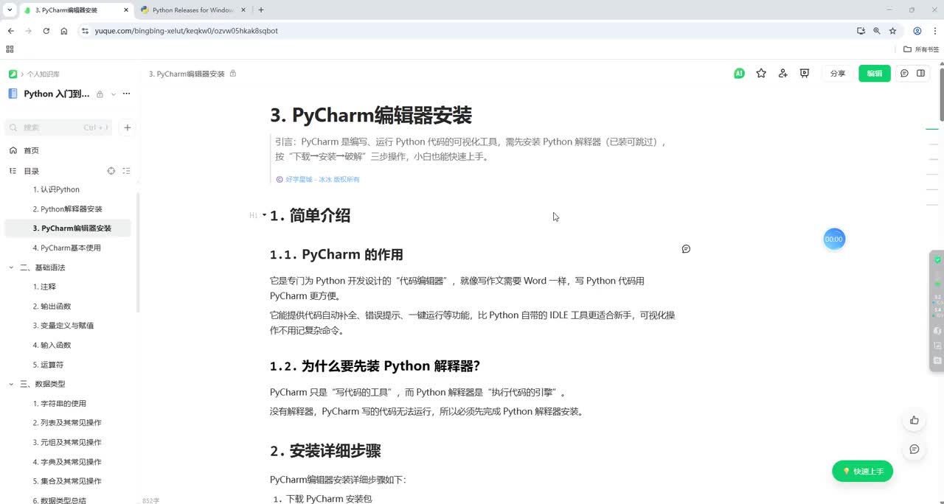Reload the page with the refresh icon
The width and height of the screenshot is (944, 504).
(46, 31)
